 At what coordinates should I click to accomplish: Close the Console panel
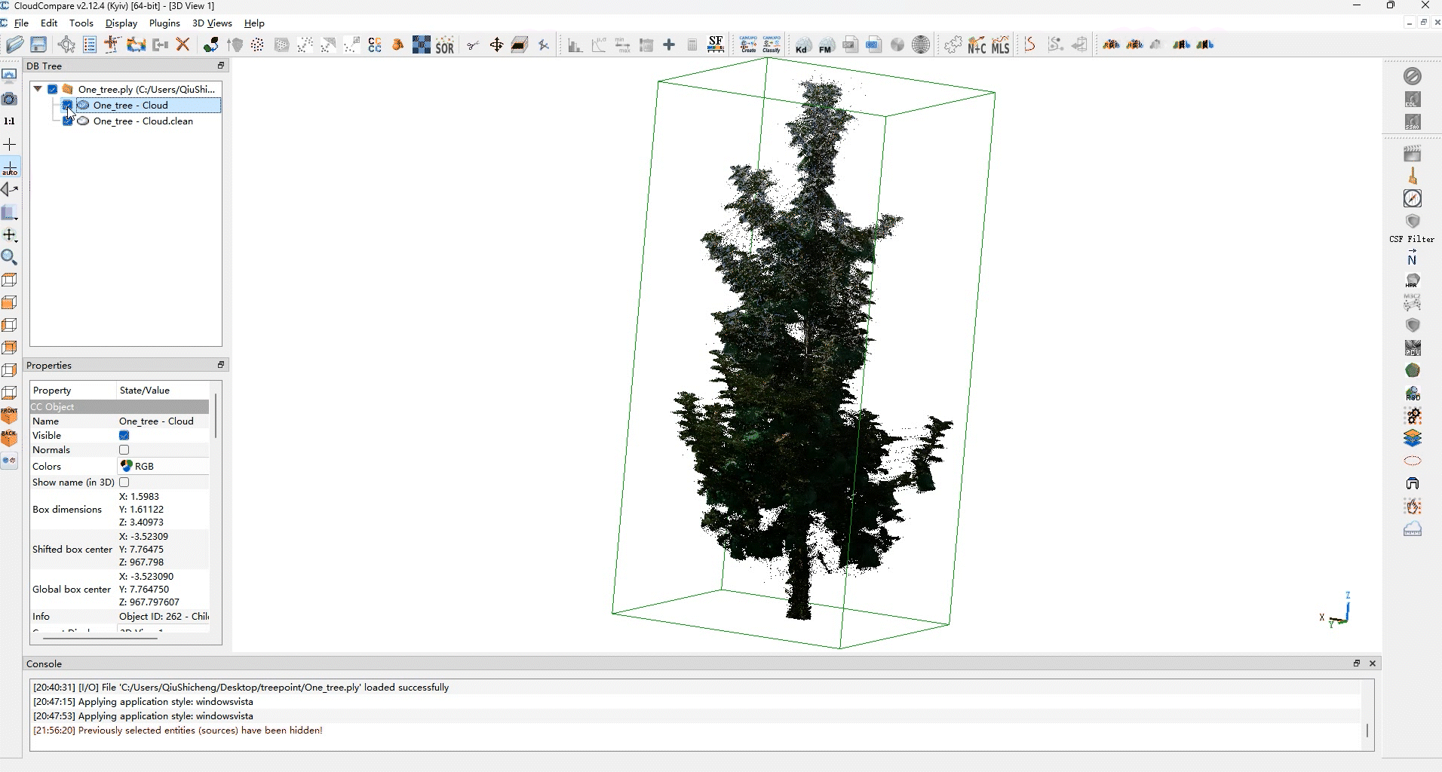1373,663
